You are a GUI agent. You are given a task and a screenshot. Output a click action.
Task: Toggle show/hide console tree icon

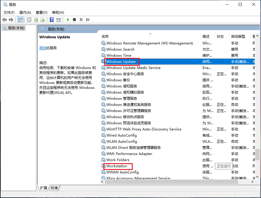coord(21,20)
